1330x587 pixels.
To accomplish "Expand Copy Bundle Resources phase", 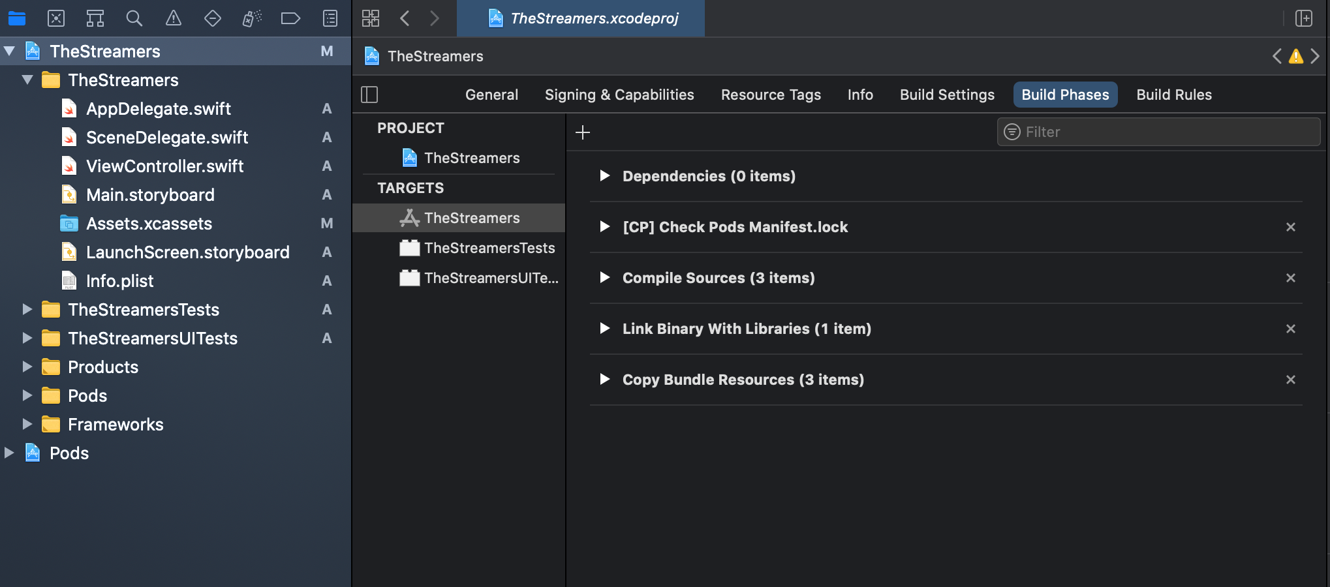I will coord(605,379).
